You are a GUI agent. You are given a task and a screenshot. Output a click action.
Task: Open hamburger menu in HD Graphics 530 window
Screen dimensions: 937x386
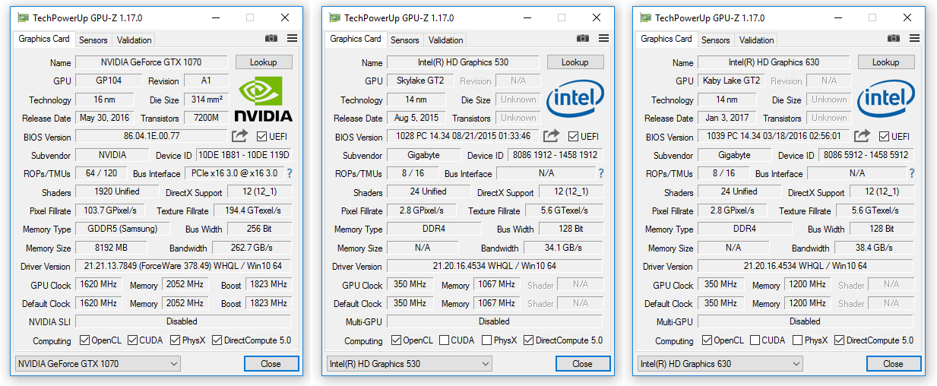603,38
